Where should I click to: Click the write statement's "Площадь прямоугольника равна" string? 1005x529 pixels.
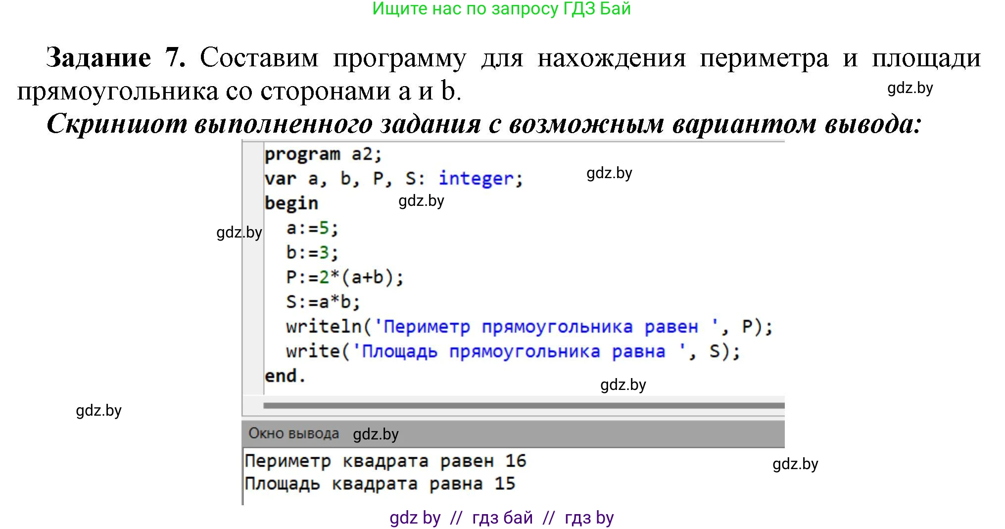pos(513,352)
